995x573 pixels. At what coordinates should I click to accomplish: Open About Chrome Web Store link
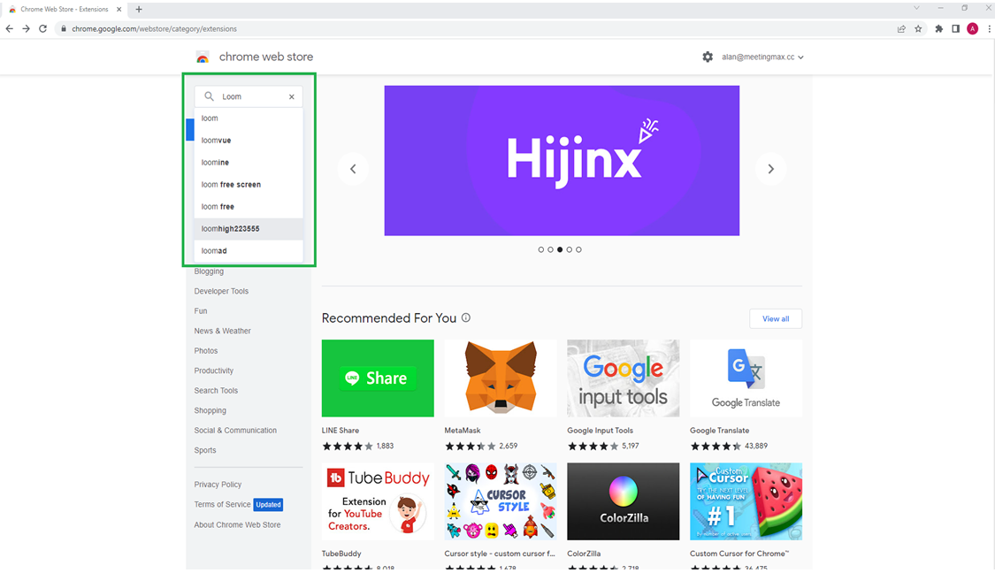coord(237,524)
